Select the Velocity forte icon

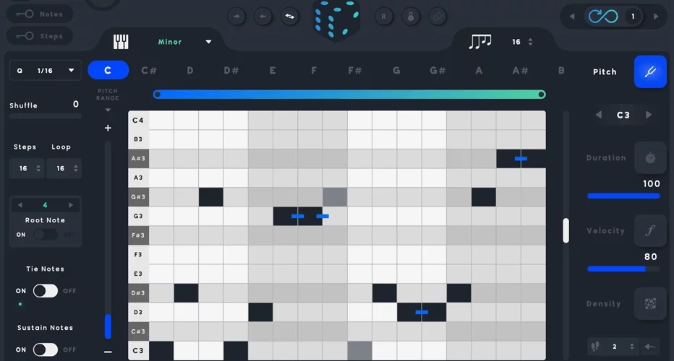(650, 230)
